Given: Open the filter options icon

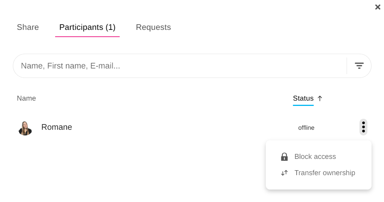Looking at the screenshot, I should pos(359,66).
